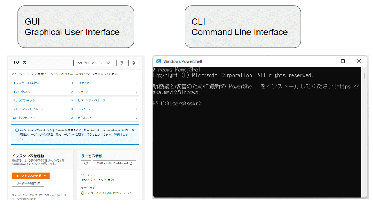Follow the 詳細はこちら link
The height and width of the screenshot is (209, 373).
tap(121, 135)
